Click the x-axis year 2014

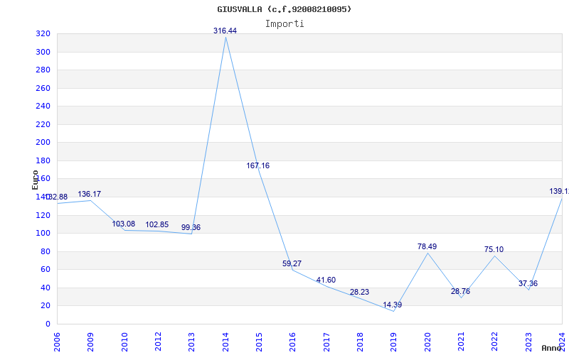click(x=225, y=342)
